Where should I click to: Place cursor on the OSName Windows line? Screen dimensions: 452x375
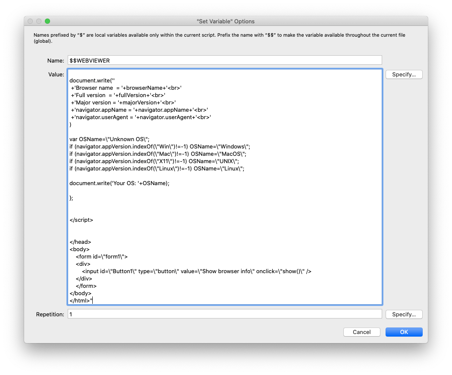click(160, 146)
